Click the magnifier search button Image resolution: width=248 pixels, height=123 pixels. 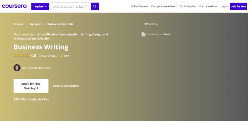[x=95, y=7]
